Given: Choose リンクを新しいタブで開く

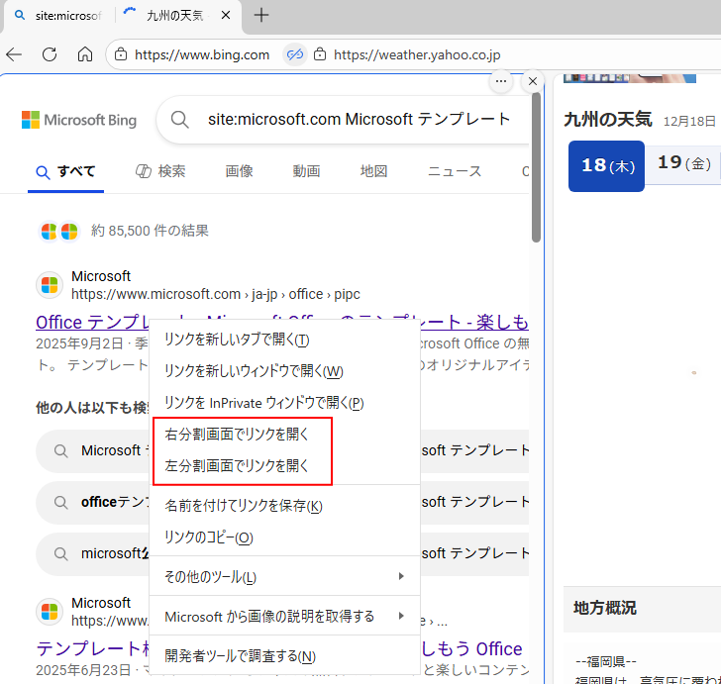Looking at the screenshot, I should (284, 340).
